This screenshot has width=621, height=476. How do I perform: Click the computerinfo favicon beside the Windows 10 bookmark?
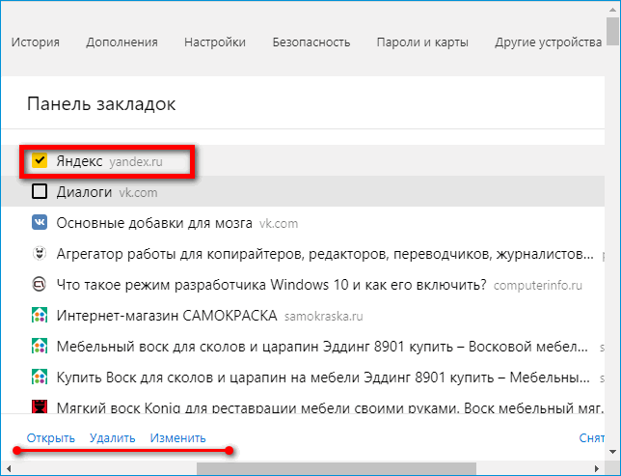(x=40, y=285)
